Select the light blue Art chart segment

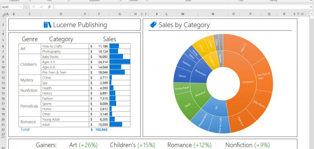pyautogui.click(x=216, y=107)
